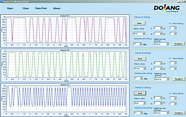Open Channel A sampling rate dropdown
Viewport: 186px width, 117px height.
pos(138,44)
